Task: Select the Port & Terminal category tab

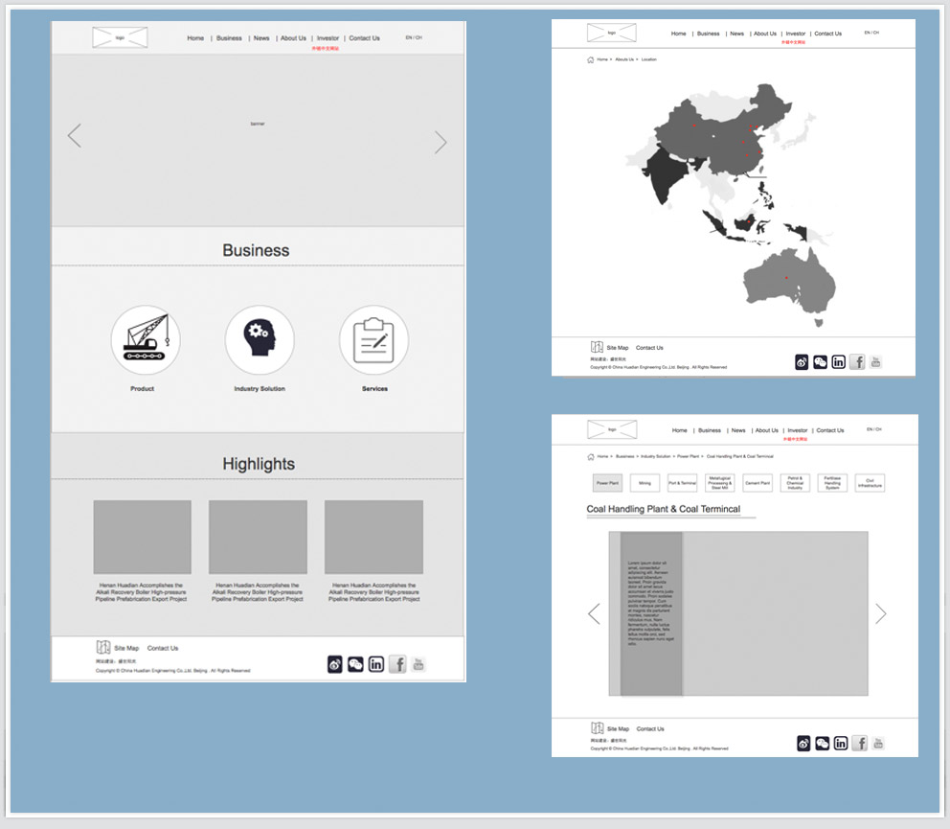Action: point(682,483)
